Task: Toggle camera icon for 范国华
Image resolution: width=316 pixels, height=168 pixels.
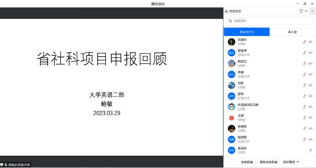Action: pos(311,42)
